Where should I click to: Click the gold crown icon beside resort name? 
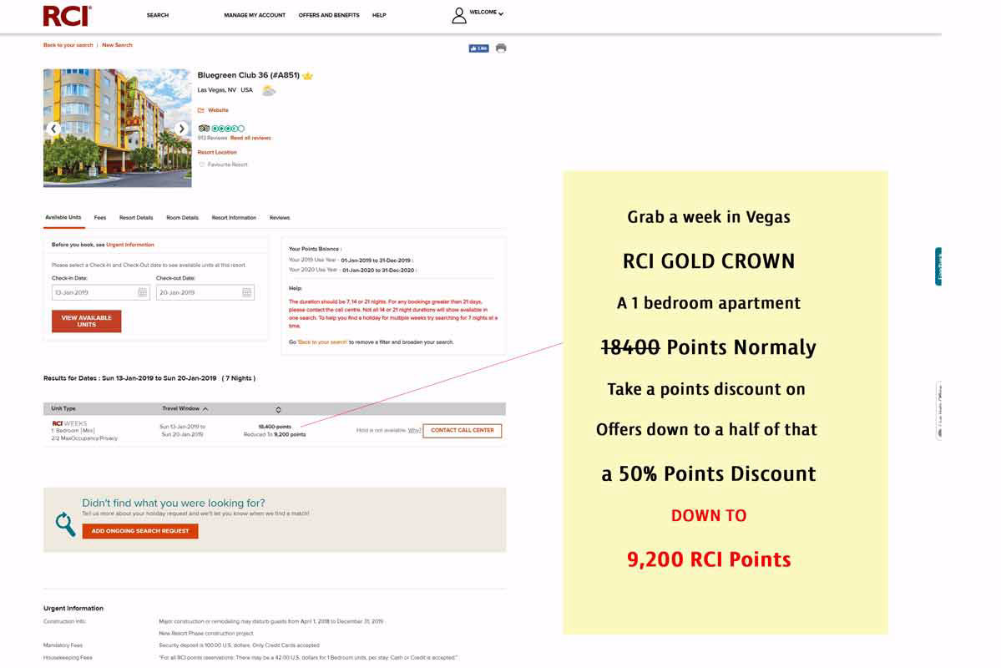pyautogui.click(x=308, y=76)
